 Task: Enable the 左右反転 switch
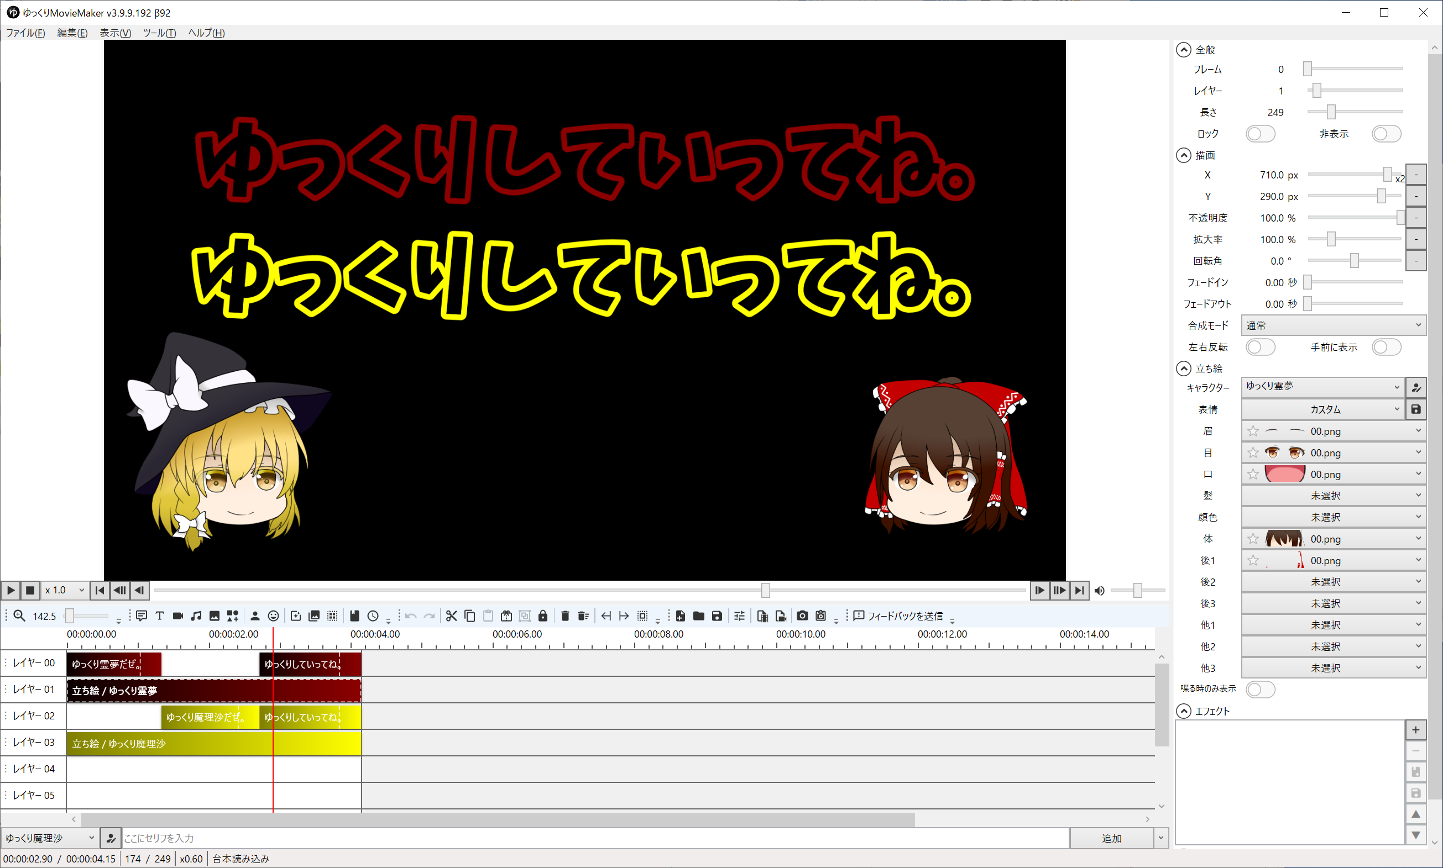tap(1260, 348)
